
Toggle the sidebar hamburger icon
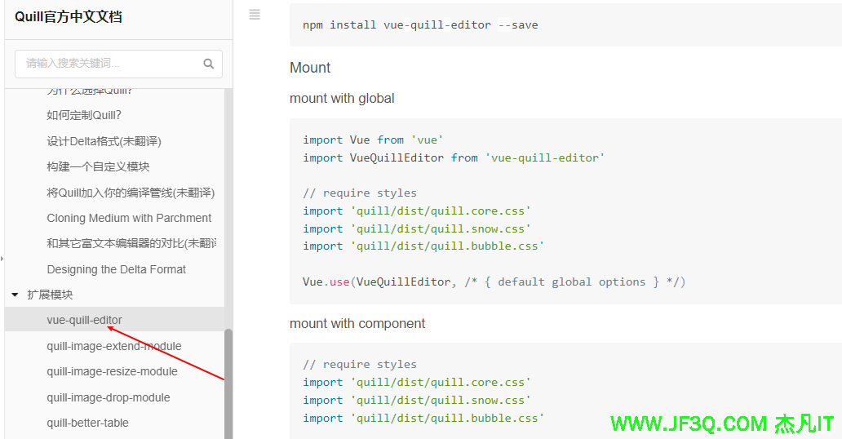[255, 15]
